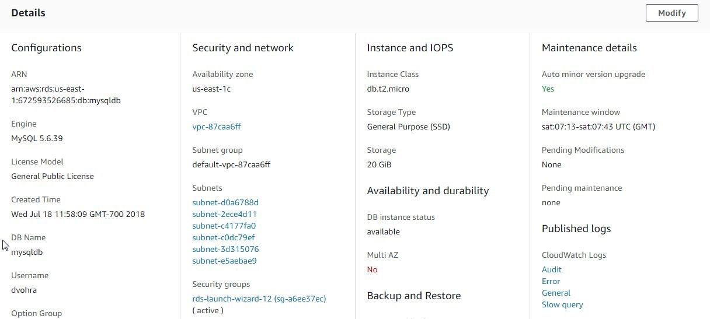View the Audit CloudWatch log
The image size is (710, 319).
[x=551, y=269]
